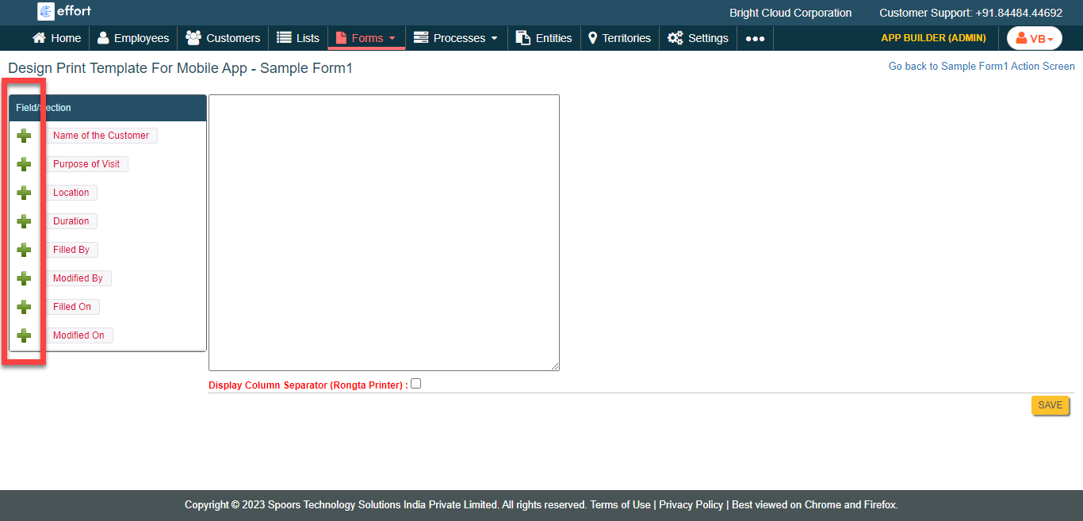
Task: Click the plus icon beside Name of the Customer
Action: [24, 136]
